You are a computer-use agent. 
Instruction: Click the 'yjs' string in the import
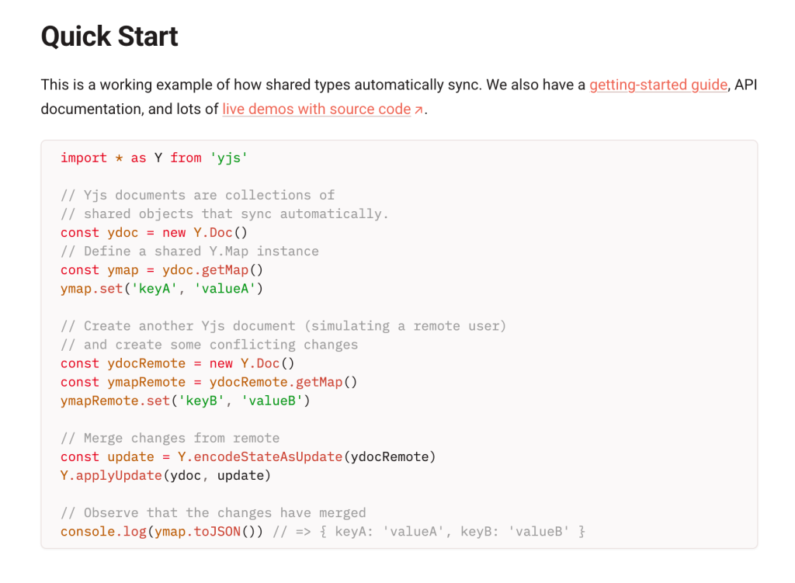[x=228, y=158]
